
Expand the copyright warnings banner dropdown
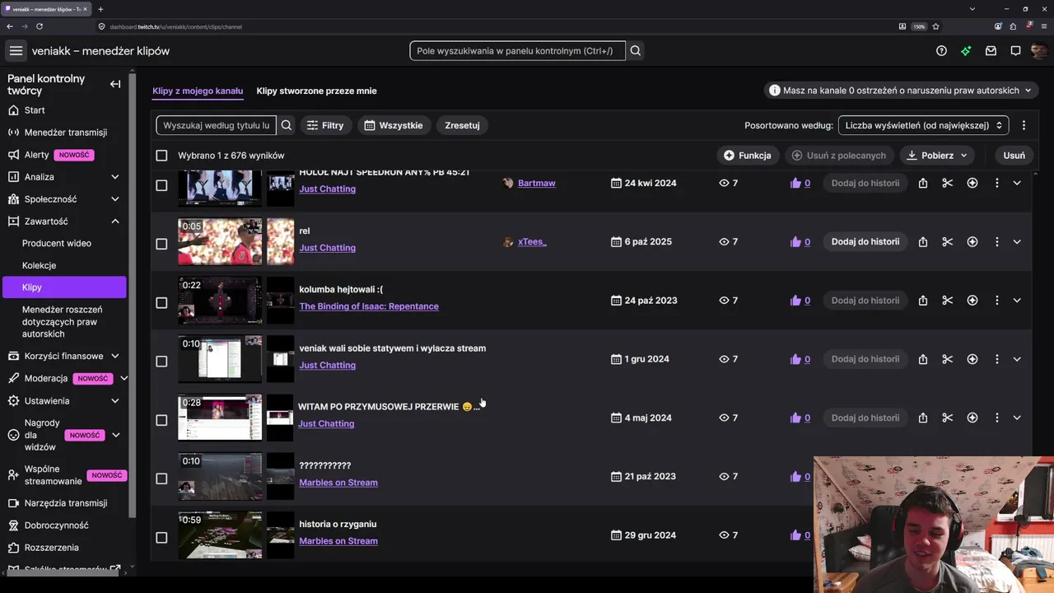(x=902, y=91)
